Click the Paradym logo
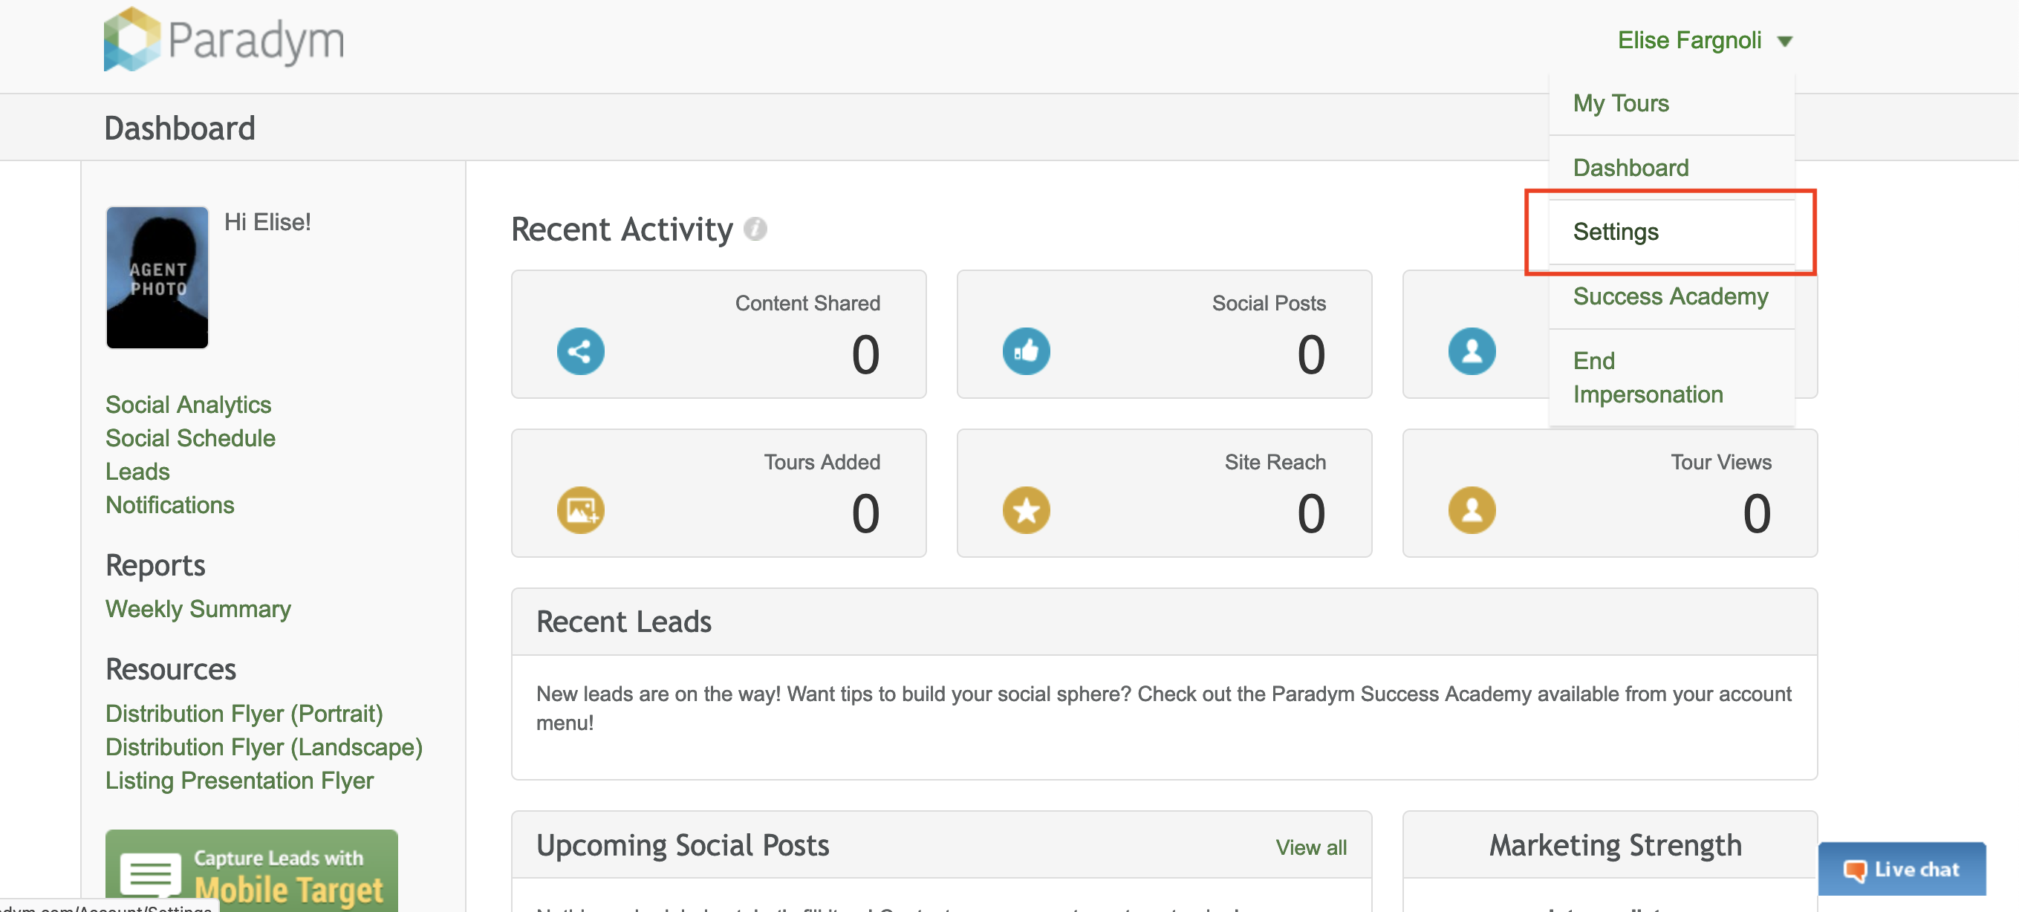 (x=224, y=39)
